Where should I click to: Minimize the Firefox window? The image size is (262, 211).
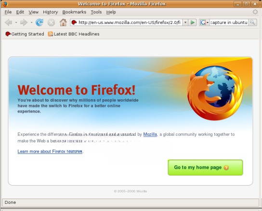tap(237, 4)
